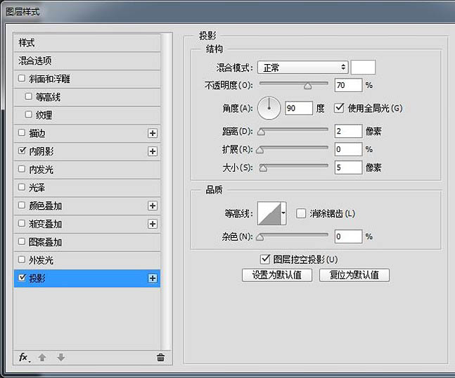Click the 设置为默认值 button
Viewport: 455px width, 378px height.
pos(276,275)
